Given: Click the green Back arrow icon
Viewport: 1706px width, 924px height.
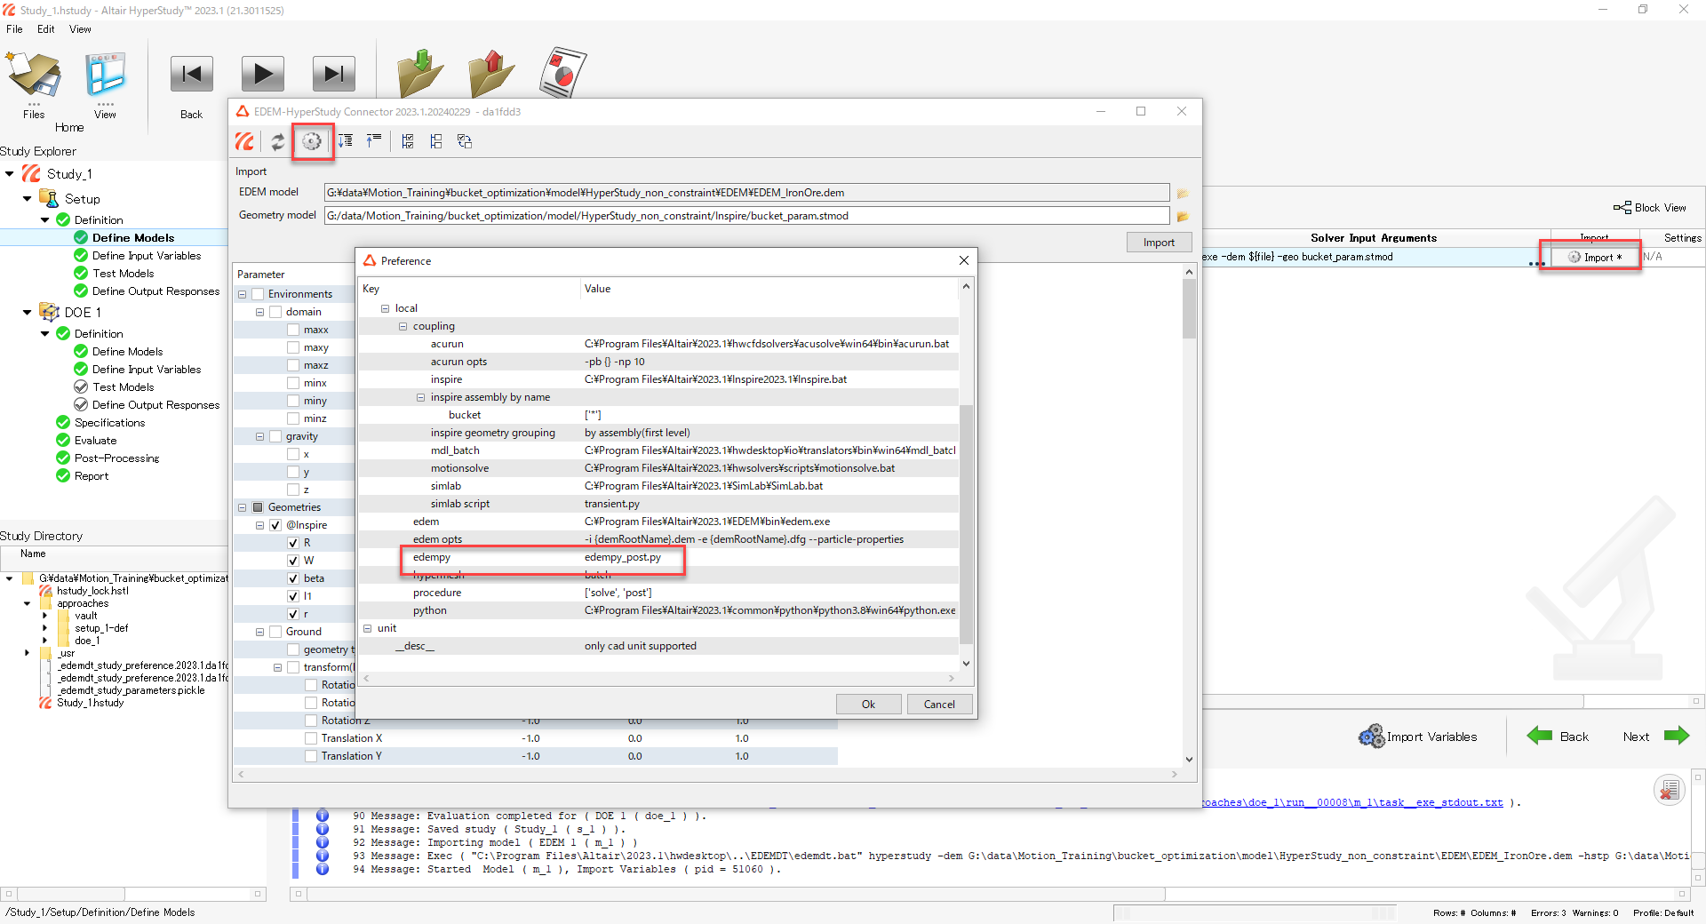Looking at the screenshot, I should (x=1540, y=736).
